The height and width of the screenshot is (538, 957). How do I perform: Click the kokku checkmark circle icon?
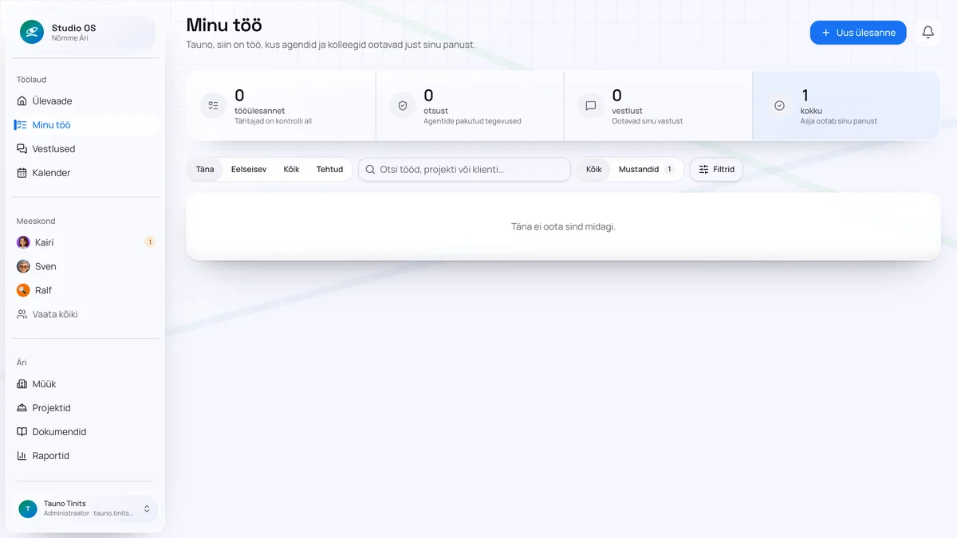779,105
